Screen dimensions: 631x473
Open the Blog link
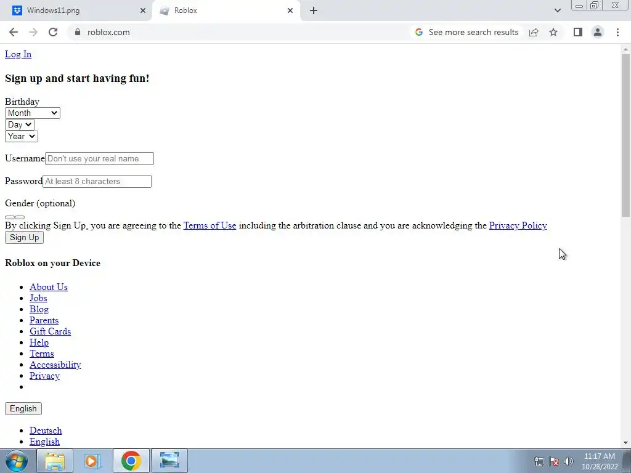click(39, 309)
